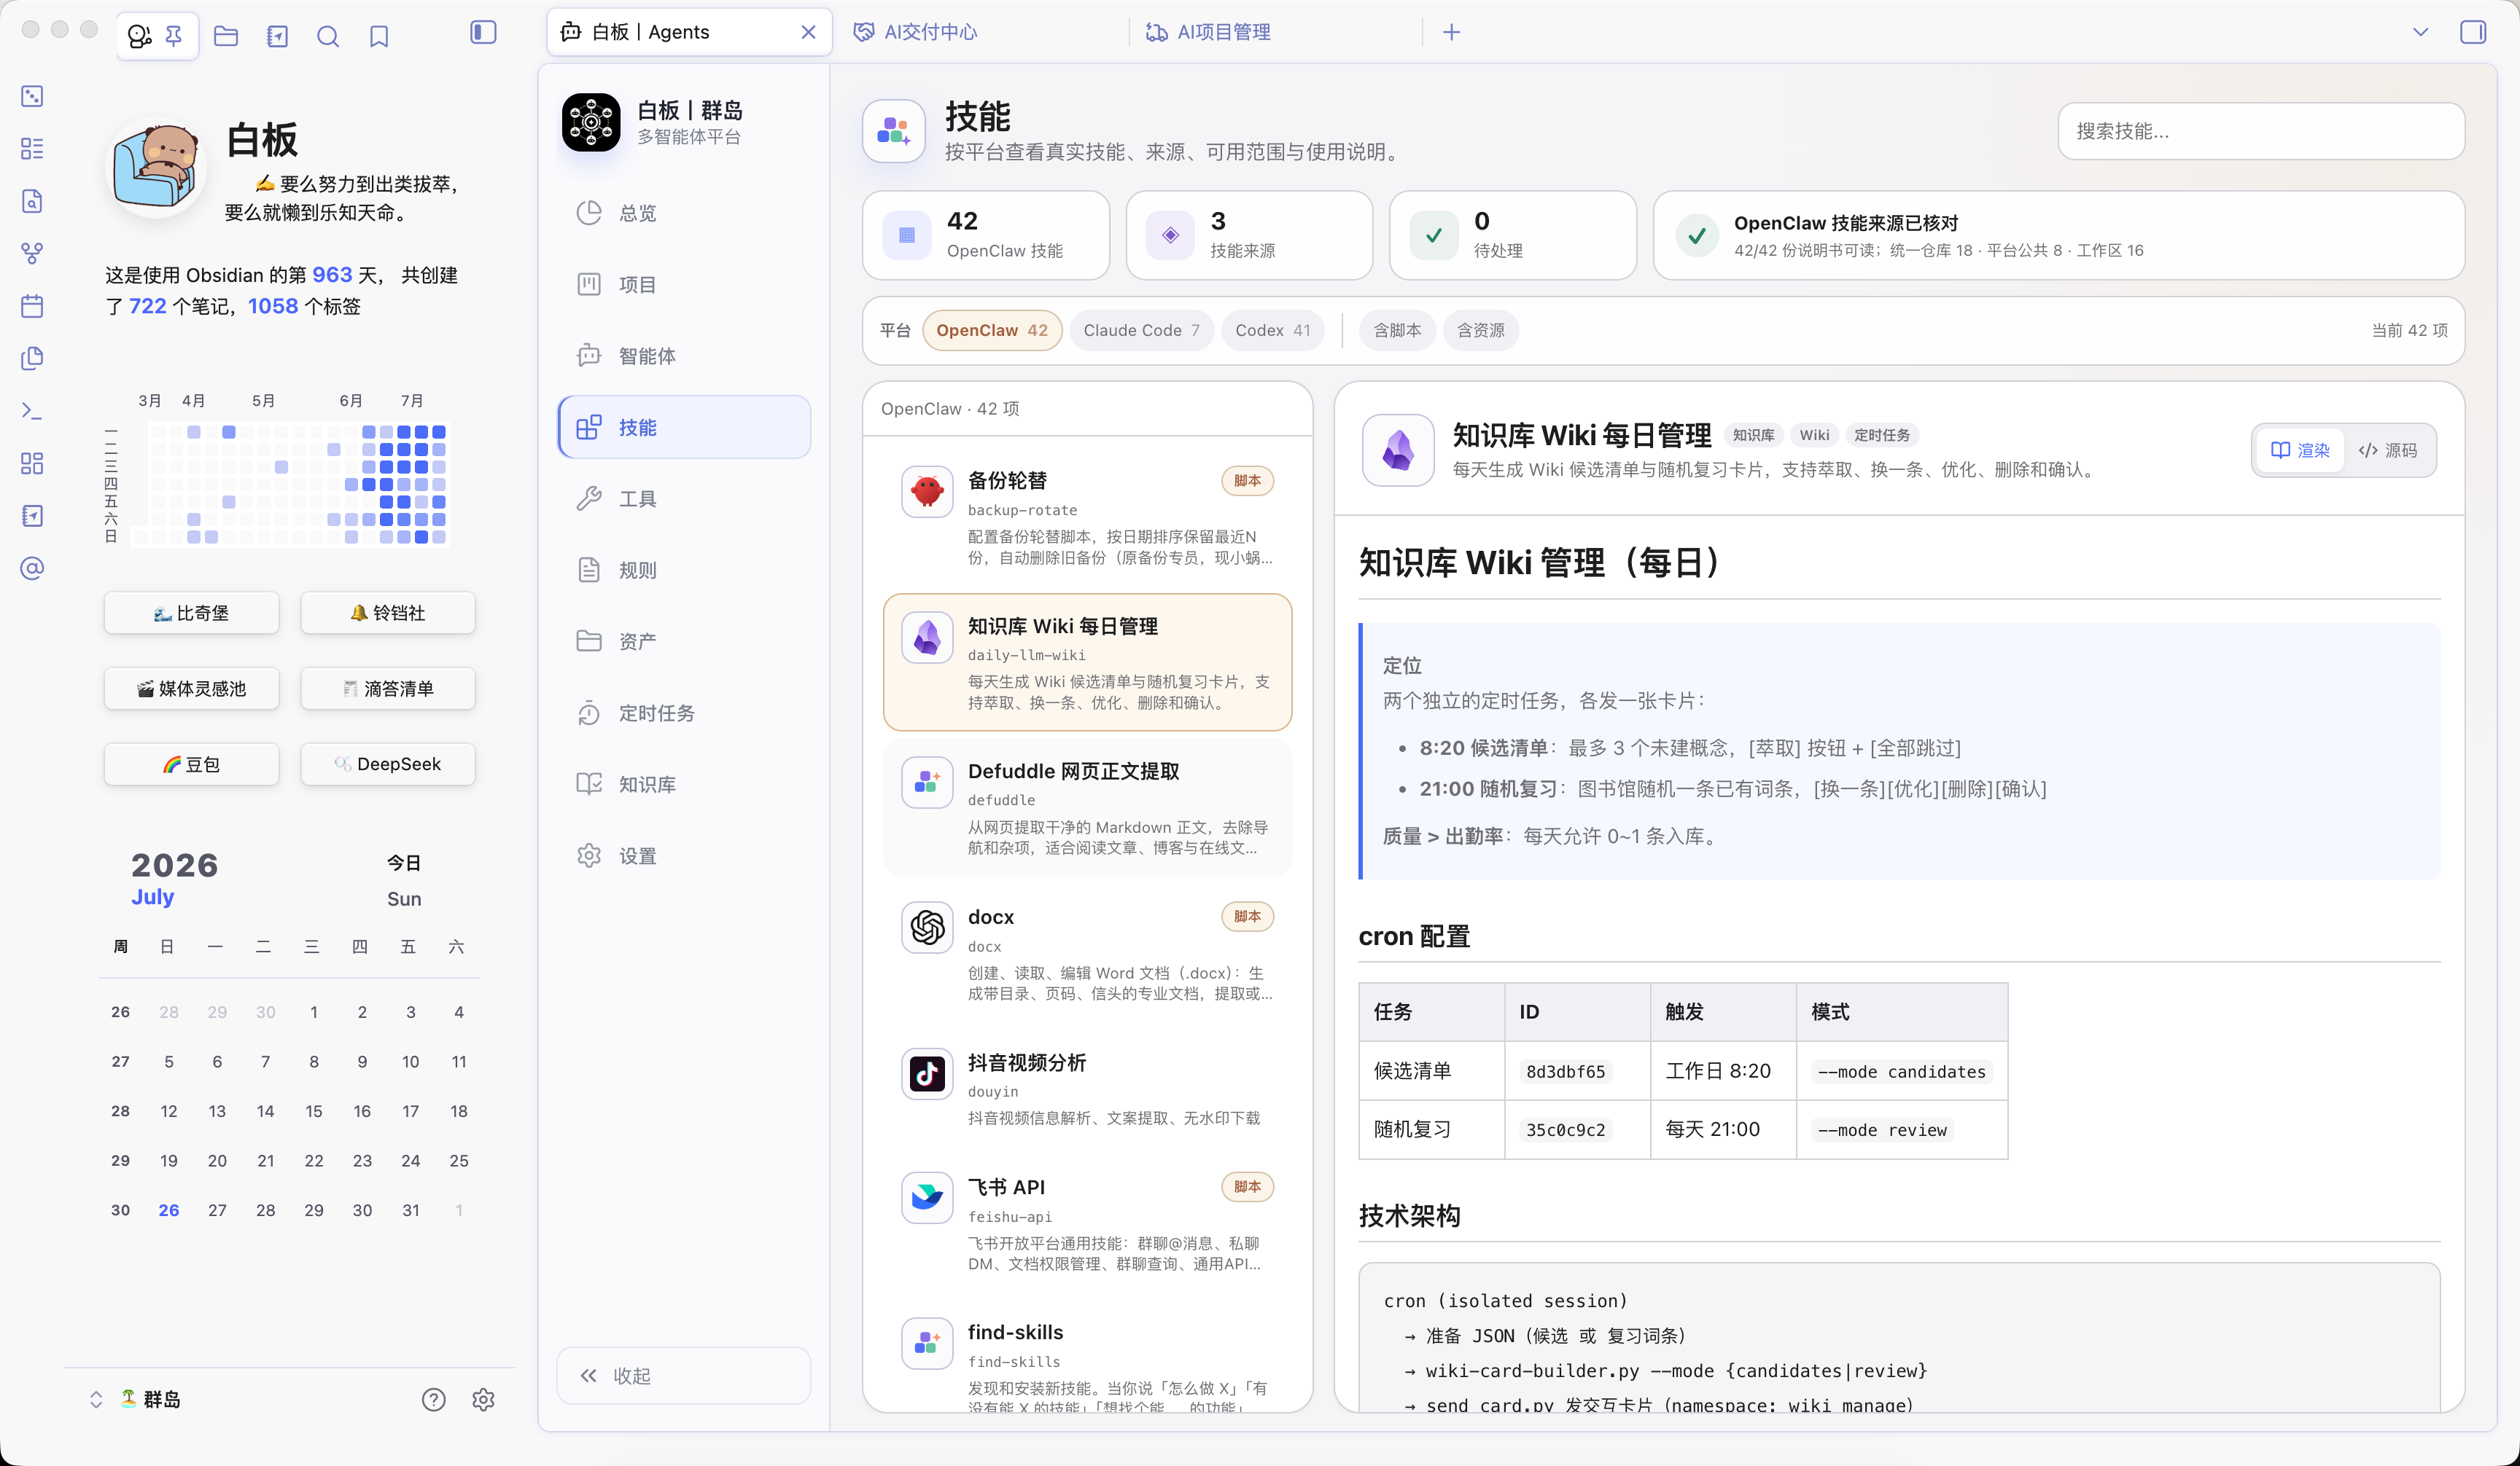The height and width of the screenshot is (1466, 2520).
Task: Open a new tab with plus icon
Action: (1452, 32)
